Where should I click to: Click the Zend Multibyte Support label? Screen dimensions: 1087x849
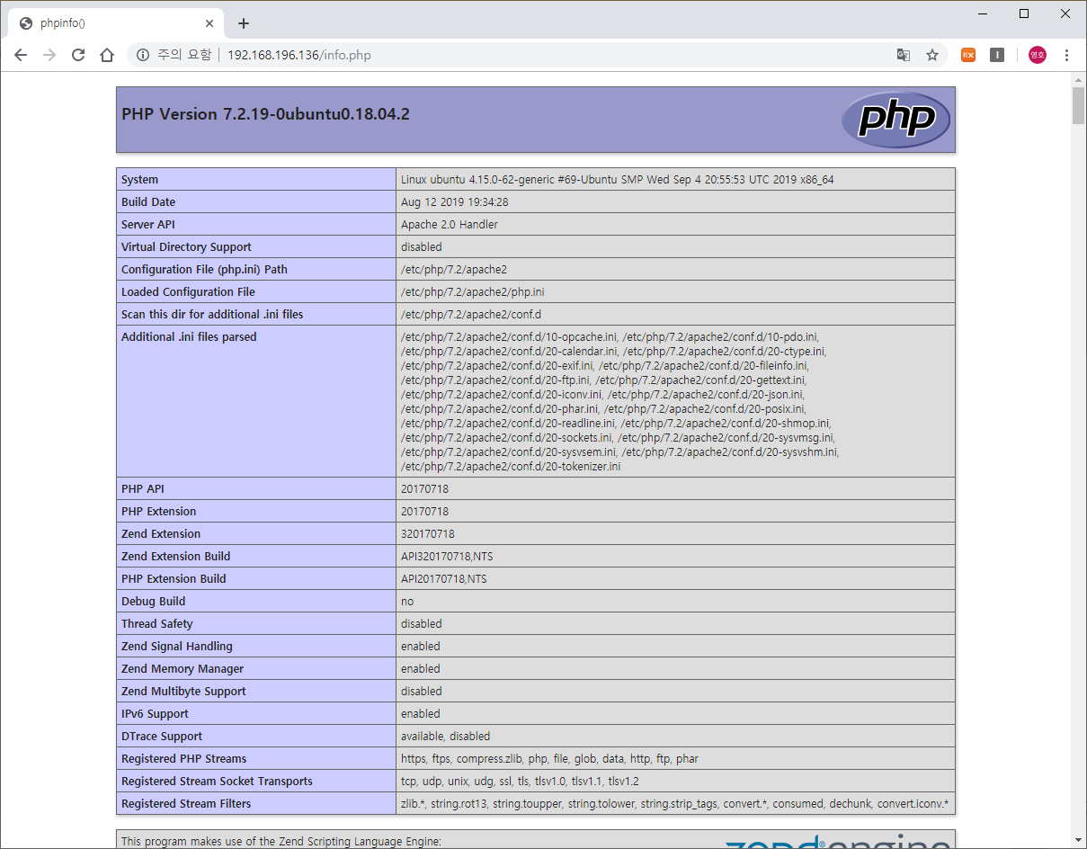coord(183,692)
